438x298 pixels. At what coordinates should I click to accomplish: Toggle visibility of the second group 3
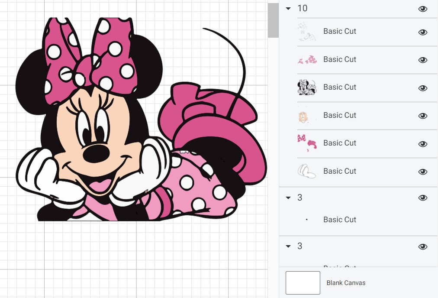(423, 246)
